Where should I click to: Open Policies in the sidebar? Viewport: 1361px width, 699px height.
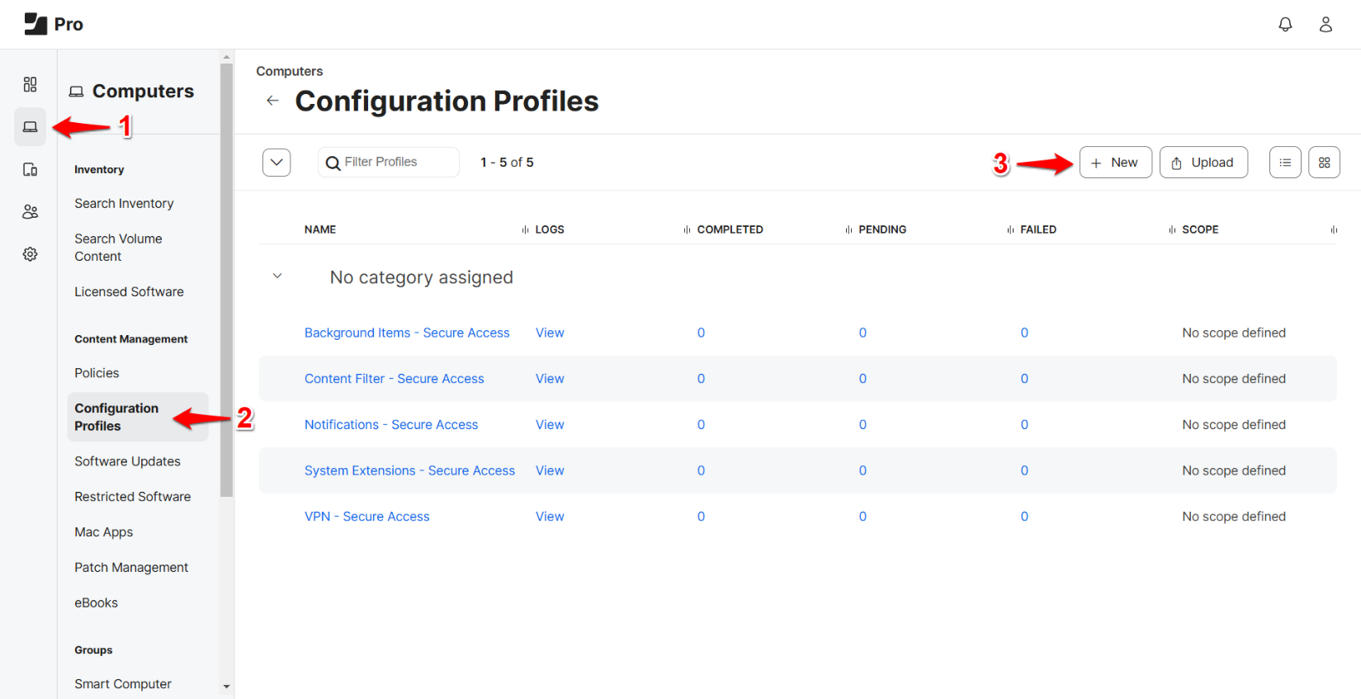(x=97, y=373)
